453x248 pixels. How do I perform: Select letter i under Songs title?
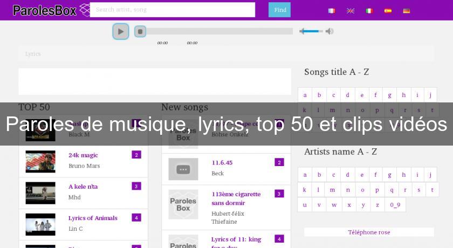coord(417,95)
